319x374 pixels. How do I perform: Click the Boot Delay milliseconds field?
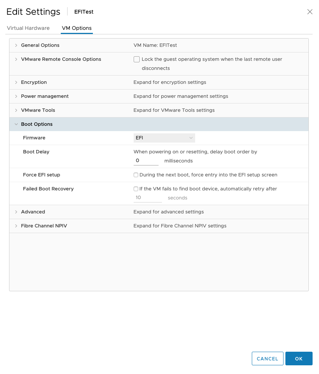pos(146,161)
